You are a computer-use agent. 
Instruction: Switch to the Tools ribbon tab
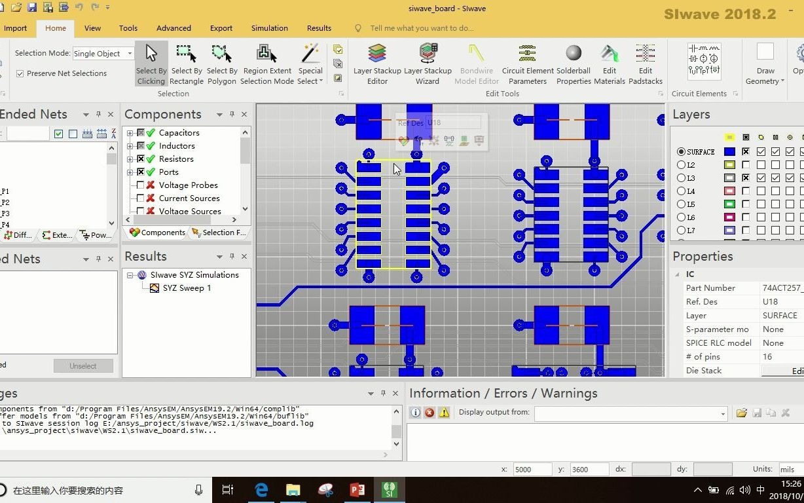coord(128,28)
